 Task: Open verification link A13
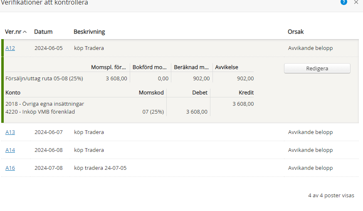10,132
